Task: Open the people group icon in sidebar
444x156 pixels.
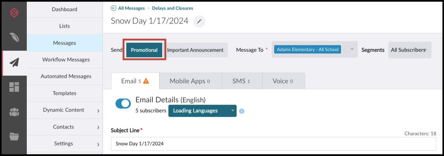Action: (14, 112)
